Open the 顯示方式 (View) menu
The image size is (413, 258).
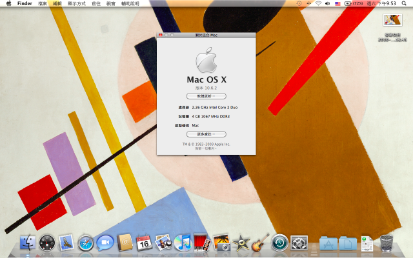coord(77,3)
